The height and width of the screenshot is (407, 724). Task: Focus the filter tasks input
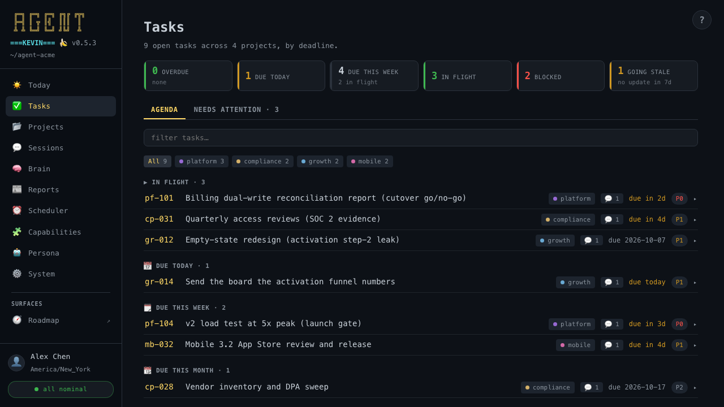[x=421, y=137]
